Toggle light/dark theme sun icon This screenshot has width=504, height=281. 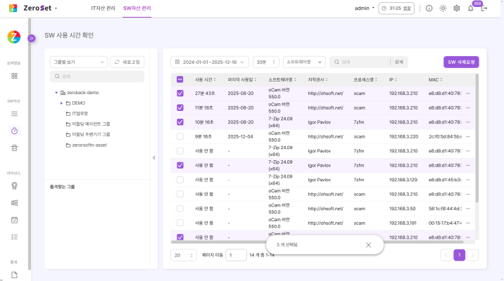[x=443, y=8]
